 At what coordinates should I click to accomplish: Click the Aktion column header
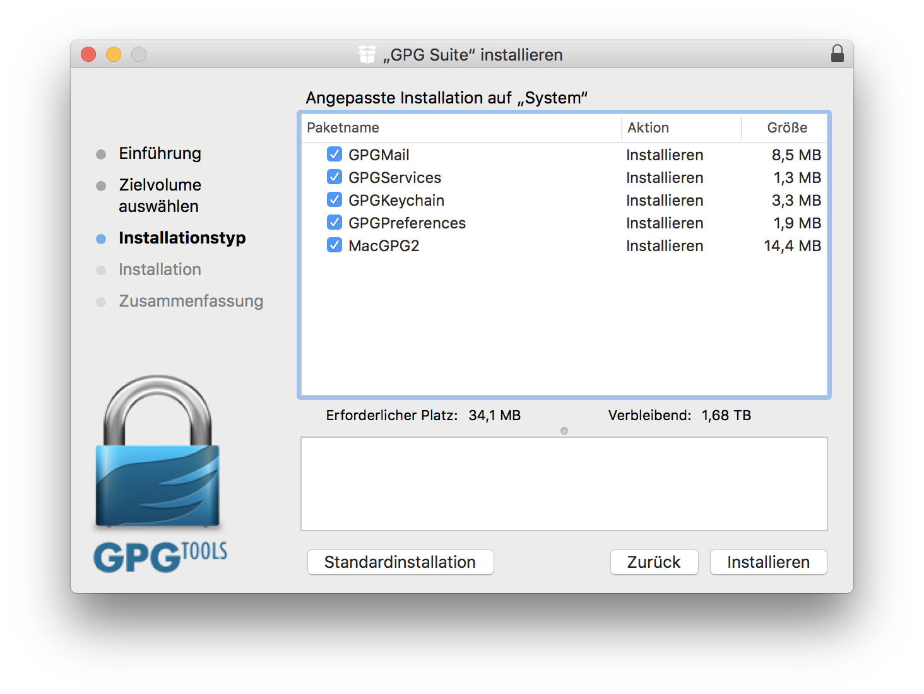point(681,127)
